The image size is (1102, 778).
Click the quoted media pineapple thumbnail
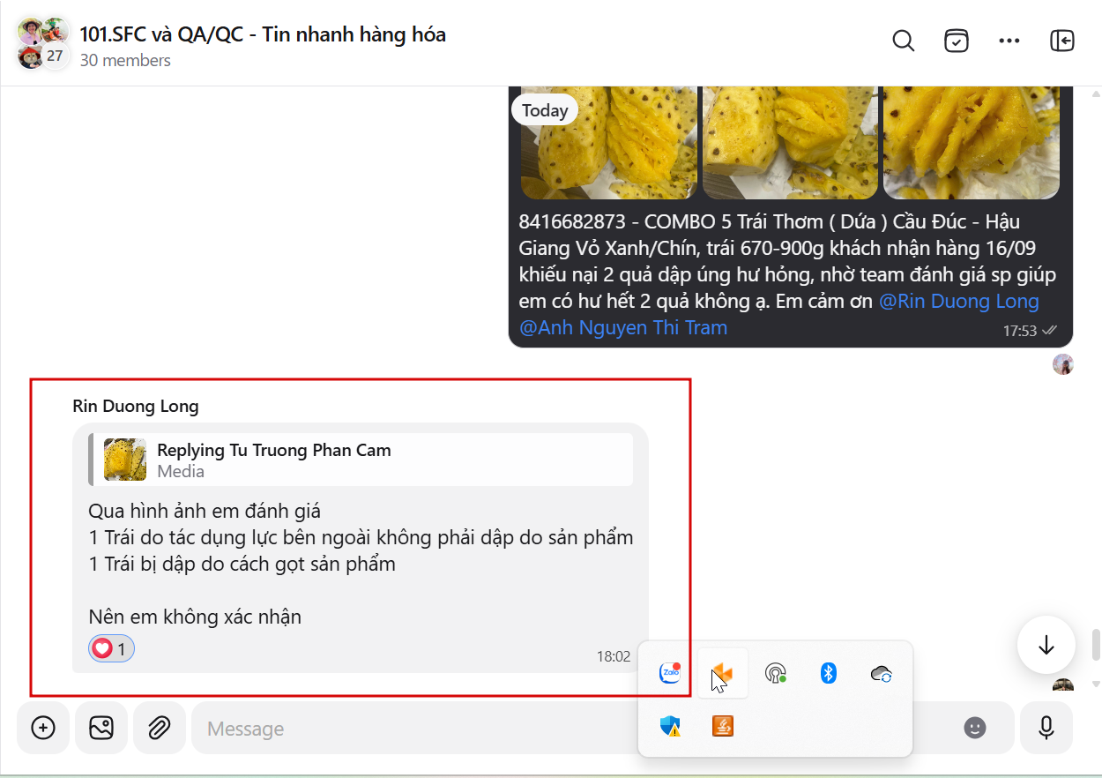point(125,460)
